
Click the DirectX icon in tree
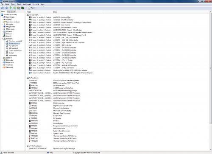point(4,36)
